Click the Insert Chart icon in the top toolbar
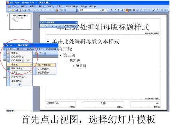Screen dimensions: 174x130 point(57,10)
